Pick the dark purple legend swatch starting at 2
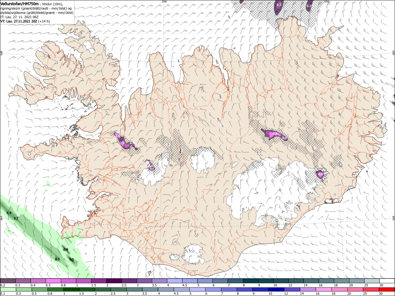Viewport: 395px width, 296px height. tap(114, 281)
